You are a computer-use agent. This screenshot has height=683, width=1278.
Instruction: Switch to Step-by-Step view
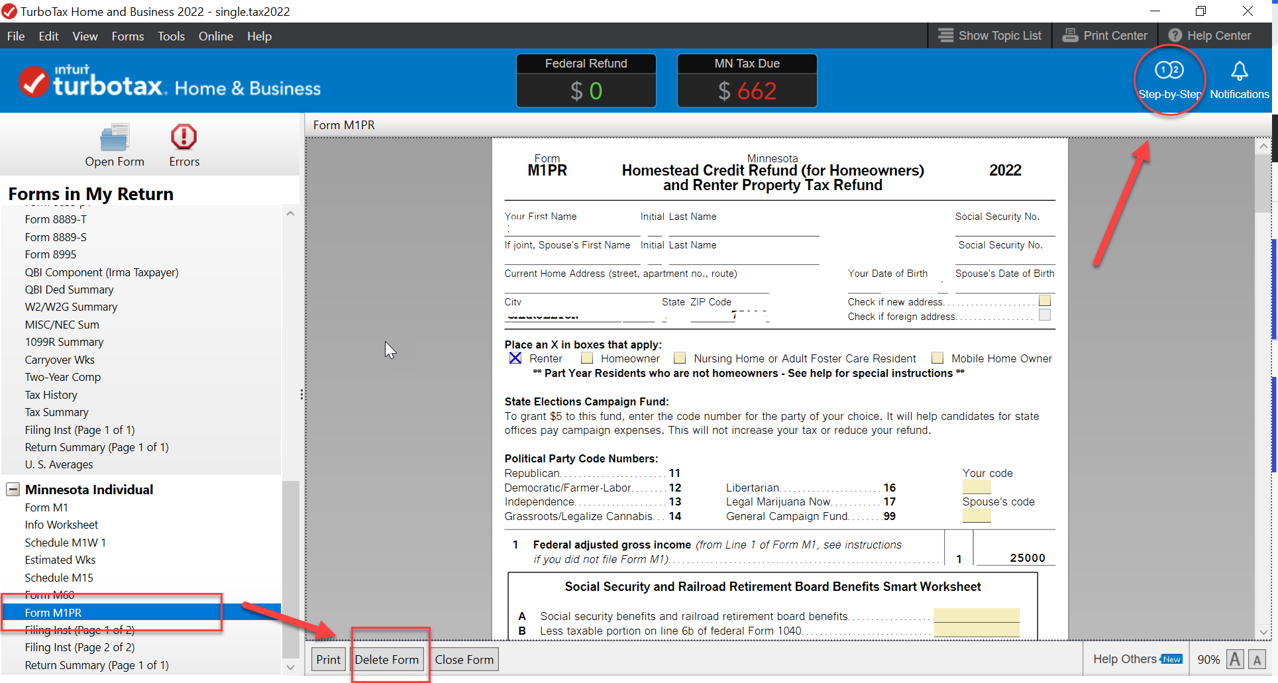(1169, 71)
